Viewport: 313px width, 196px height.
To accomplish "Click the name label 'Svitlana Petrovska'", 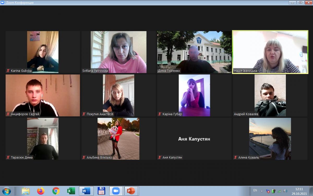I will (x=95, y=71).
